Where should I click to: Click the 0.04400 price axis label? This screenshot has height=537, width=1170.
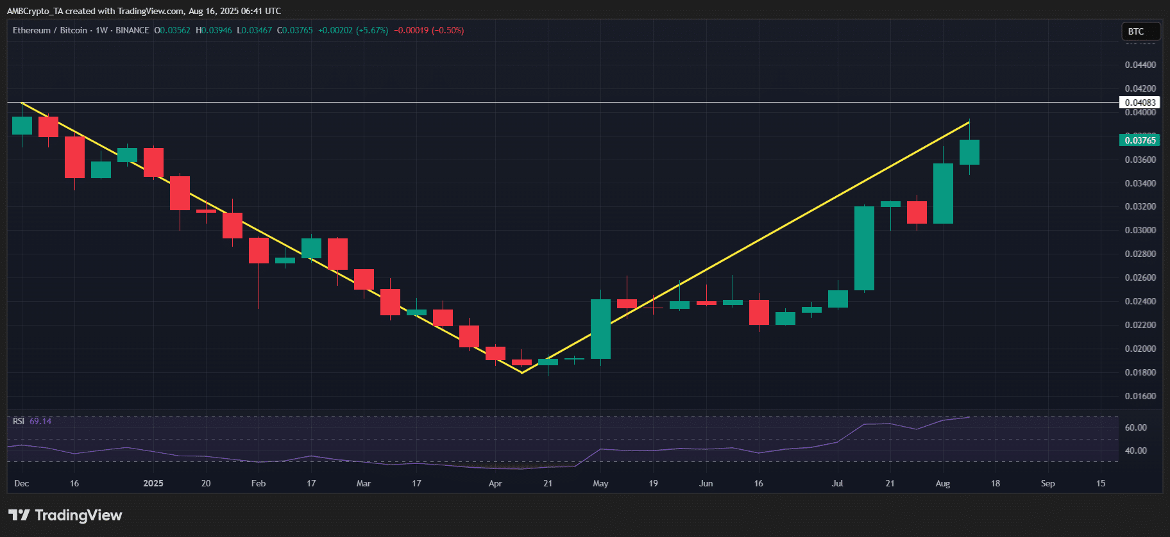[1140, 65]
